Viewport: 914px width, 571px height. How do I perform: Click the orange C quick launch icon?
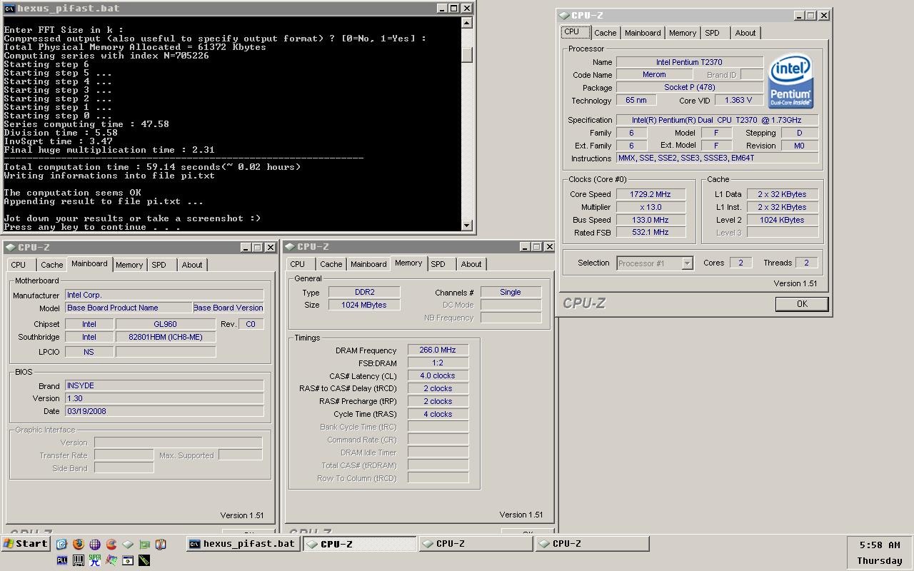[x=111, y=544]
